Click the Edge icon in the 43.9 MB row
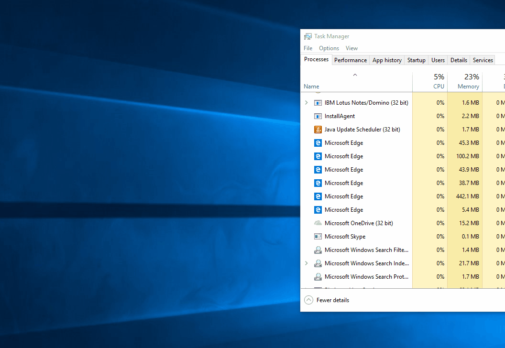The image size is (505, 348). click(318, 170)
